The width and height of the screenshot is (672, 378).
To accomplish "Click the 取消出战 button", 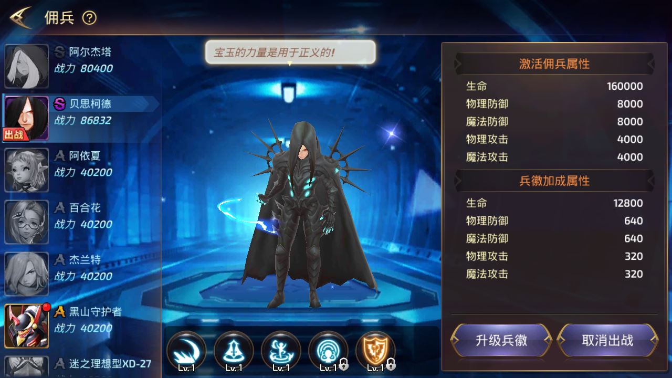I will coord(607,340).
